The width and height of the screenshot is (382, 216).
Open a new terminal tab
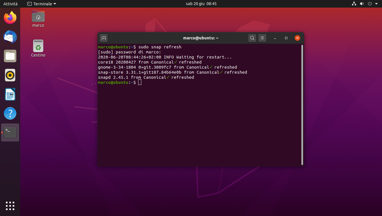tap(104, 38)
